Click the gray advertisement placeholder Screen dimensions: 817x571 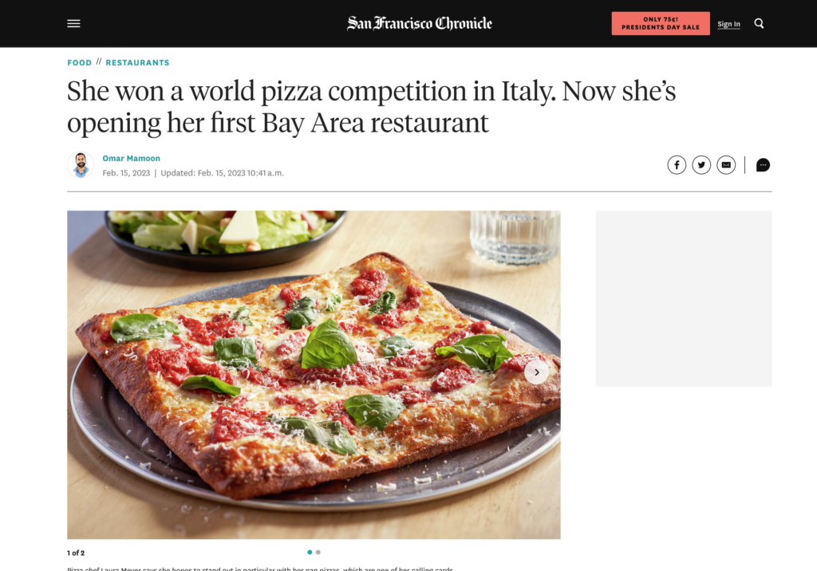point(684,298)
